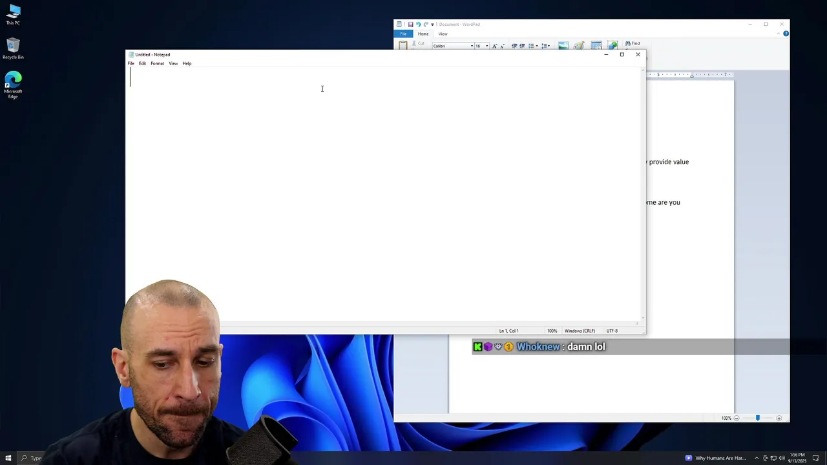Open the font size 16 dropdown
This screenshot has height=465, width=827.
coord(487,46)
